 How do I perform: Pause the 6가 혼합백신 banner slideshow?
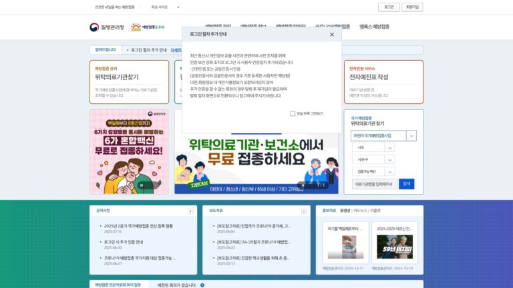point(142,185)
